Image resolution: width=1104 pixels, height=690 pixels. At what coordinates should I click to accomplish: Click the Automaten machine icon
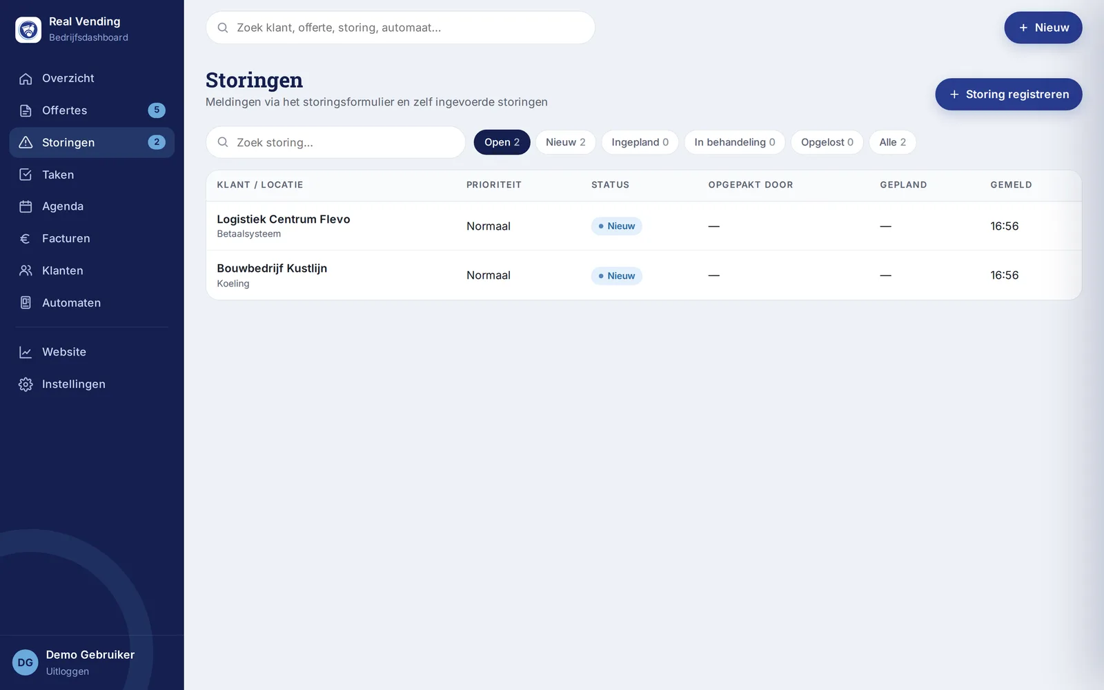26,303
